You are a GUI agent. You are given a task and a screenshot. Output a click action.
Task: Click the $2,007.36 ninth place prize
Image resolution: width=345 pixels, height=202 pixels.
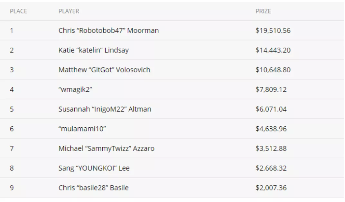(271, 188)
